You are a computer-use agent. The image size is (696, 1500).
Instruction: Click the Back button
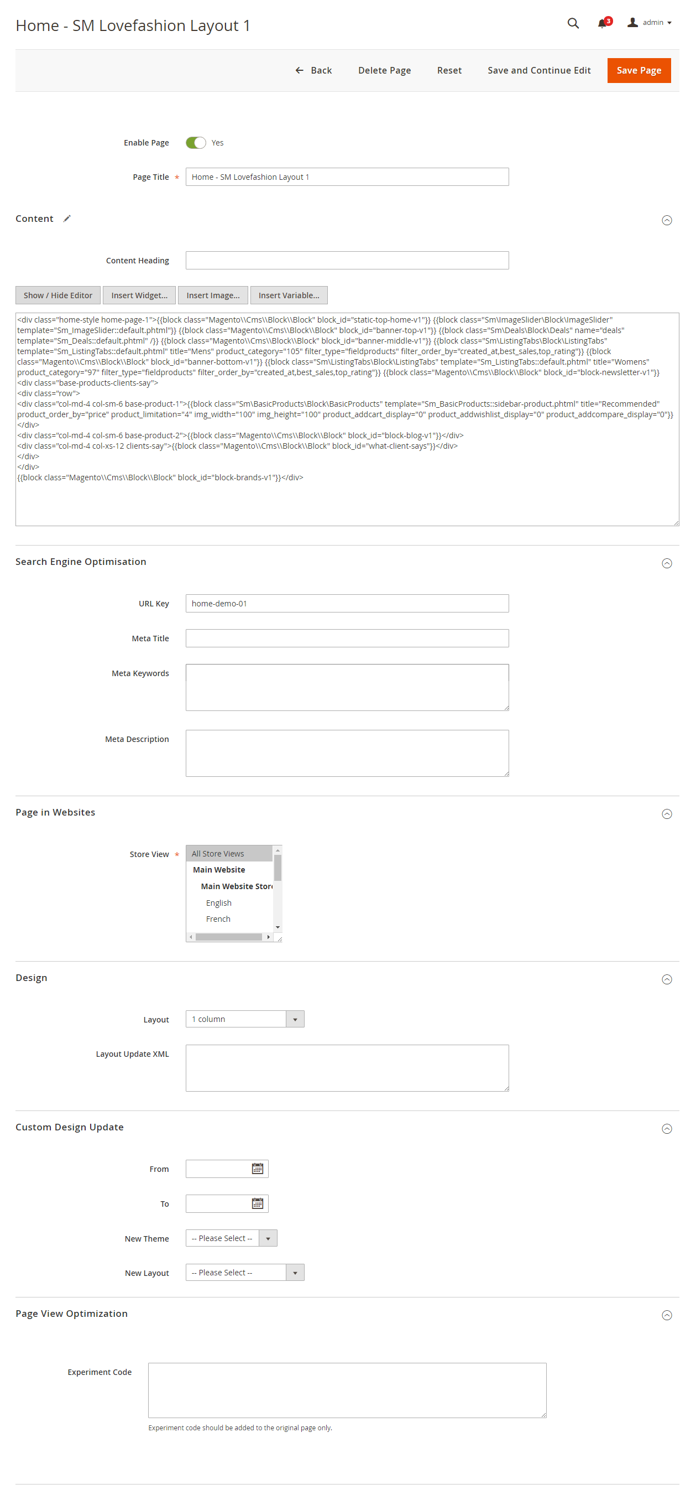pyautogui.click(x=313, y=70)
